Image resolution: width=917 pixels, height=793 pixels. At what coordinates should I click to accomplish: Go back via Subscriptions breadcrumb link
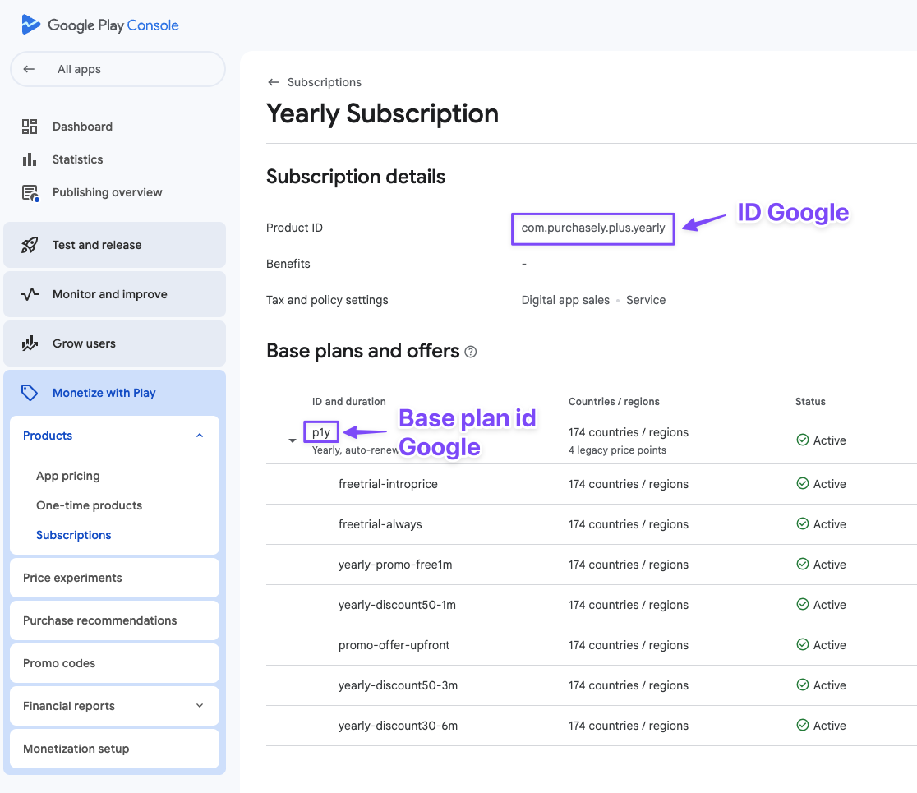pyautogui.click(x=324, y=82)
